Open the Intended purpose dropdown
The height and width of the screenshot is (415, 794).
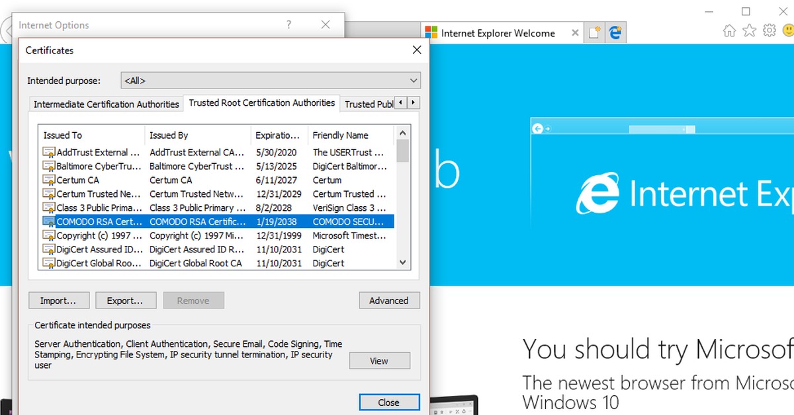(271, 81)
